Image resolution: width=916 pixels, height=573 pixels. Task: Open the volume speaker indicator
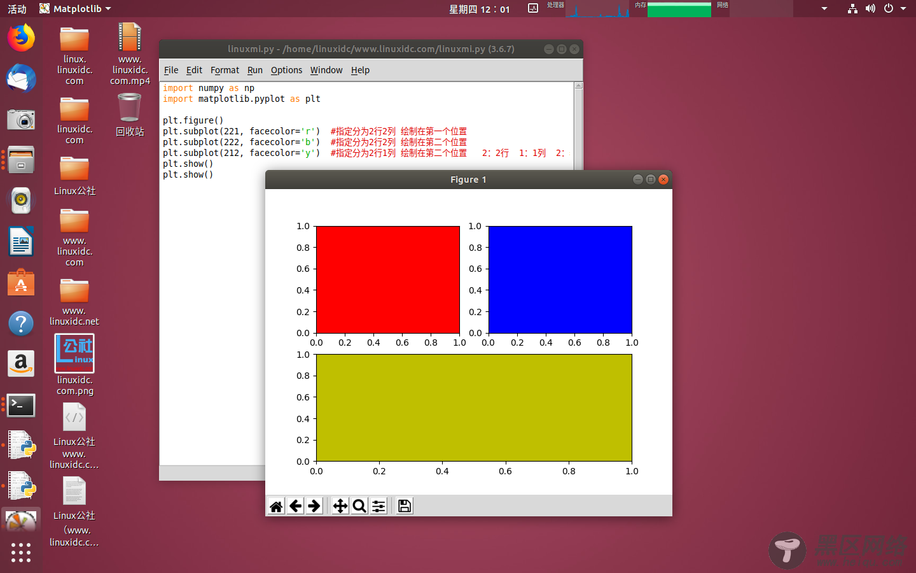870,9
